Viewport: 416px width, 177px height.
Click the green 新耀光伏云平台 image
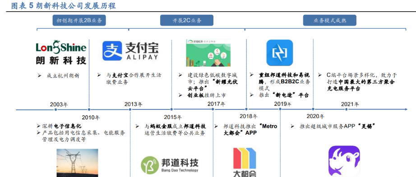click(x=208, y=53)
